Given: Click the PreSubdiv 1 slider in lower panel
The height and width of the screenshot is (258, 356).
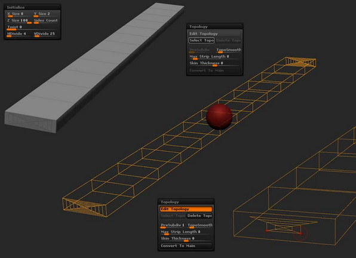Looking at the screenshot, I should tap(173, 225).
